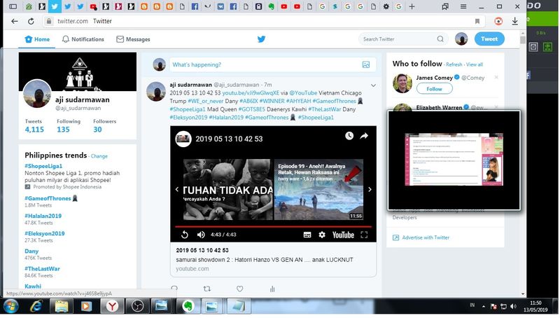This screenshot has height=318, width=560.
Task: Open the video settings gear
Action: tap(322, 235)
